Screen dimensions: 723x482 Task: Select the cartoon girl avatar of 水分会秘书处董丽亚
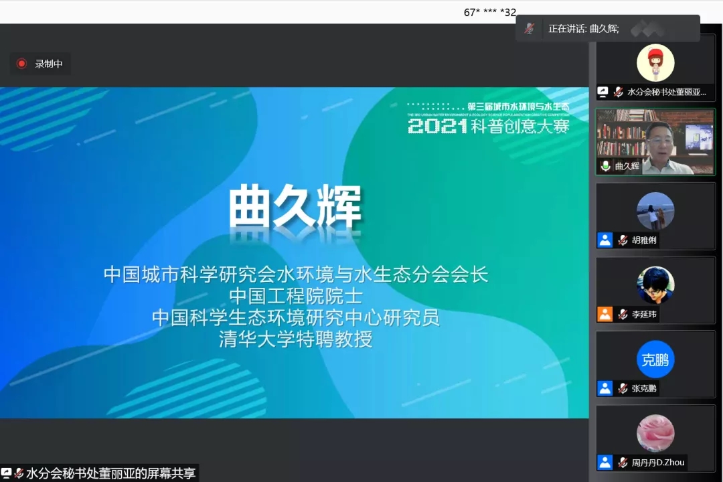click(x=655, y=63)
